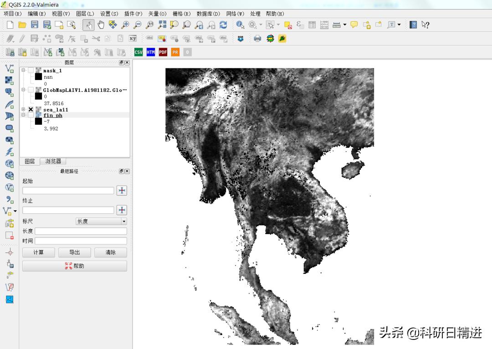The image size is (492, 349).
Task: Select the Pan Map hand tool
Action: (x=101, y=25)
